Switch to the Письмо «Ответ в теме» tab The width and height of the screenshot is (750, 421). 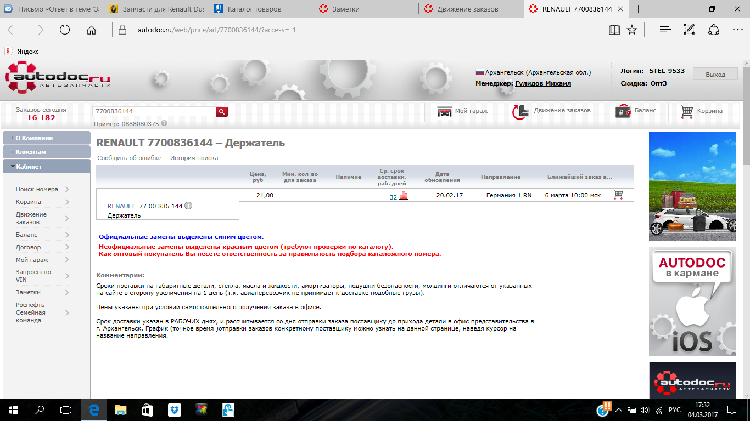[53, 9]
